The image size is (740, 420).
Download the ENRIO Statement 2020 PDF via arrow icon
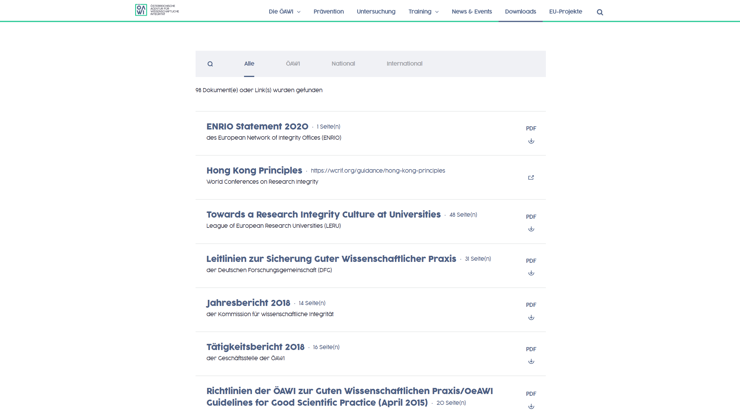pyautogui.click(x=531, y=141)
